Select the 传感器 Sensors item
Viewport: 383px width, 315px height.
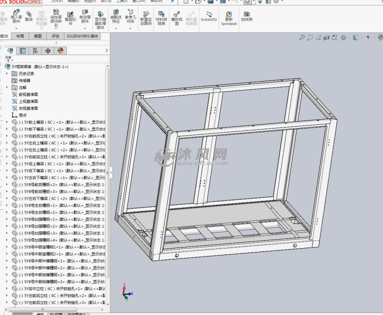click(x=21, y=80)
